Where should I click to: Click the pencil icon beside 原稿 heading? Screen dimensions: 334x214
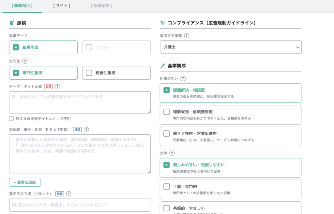point(11,23)
